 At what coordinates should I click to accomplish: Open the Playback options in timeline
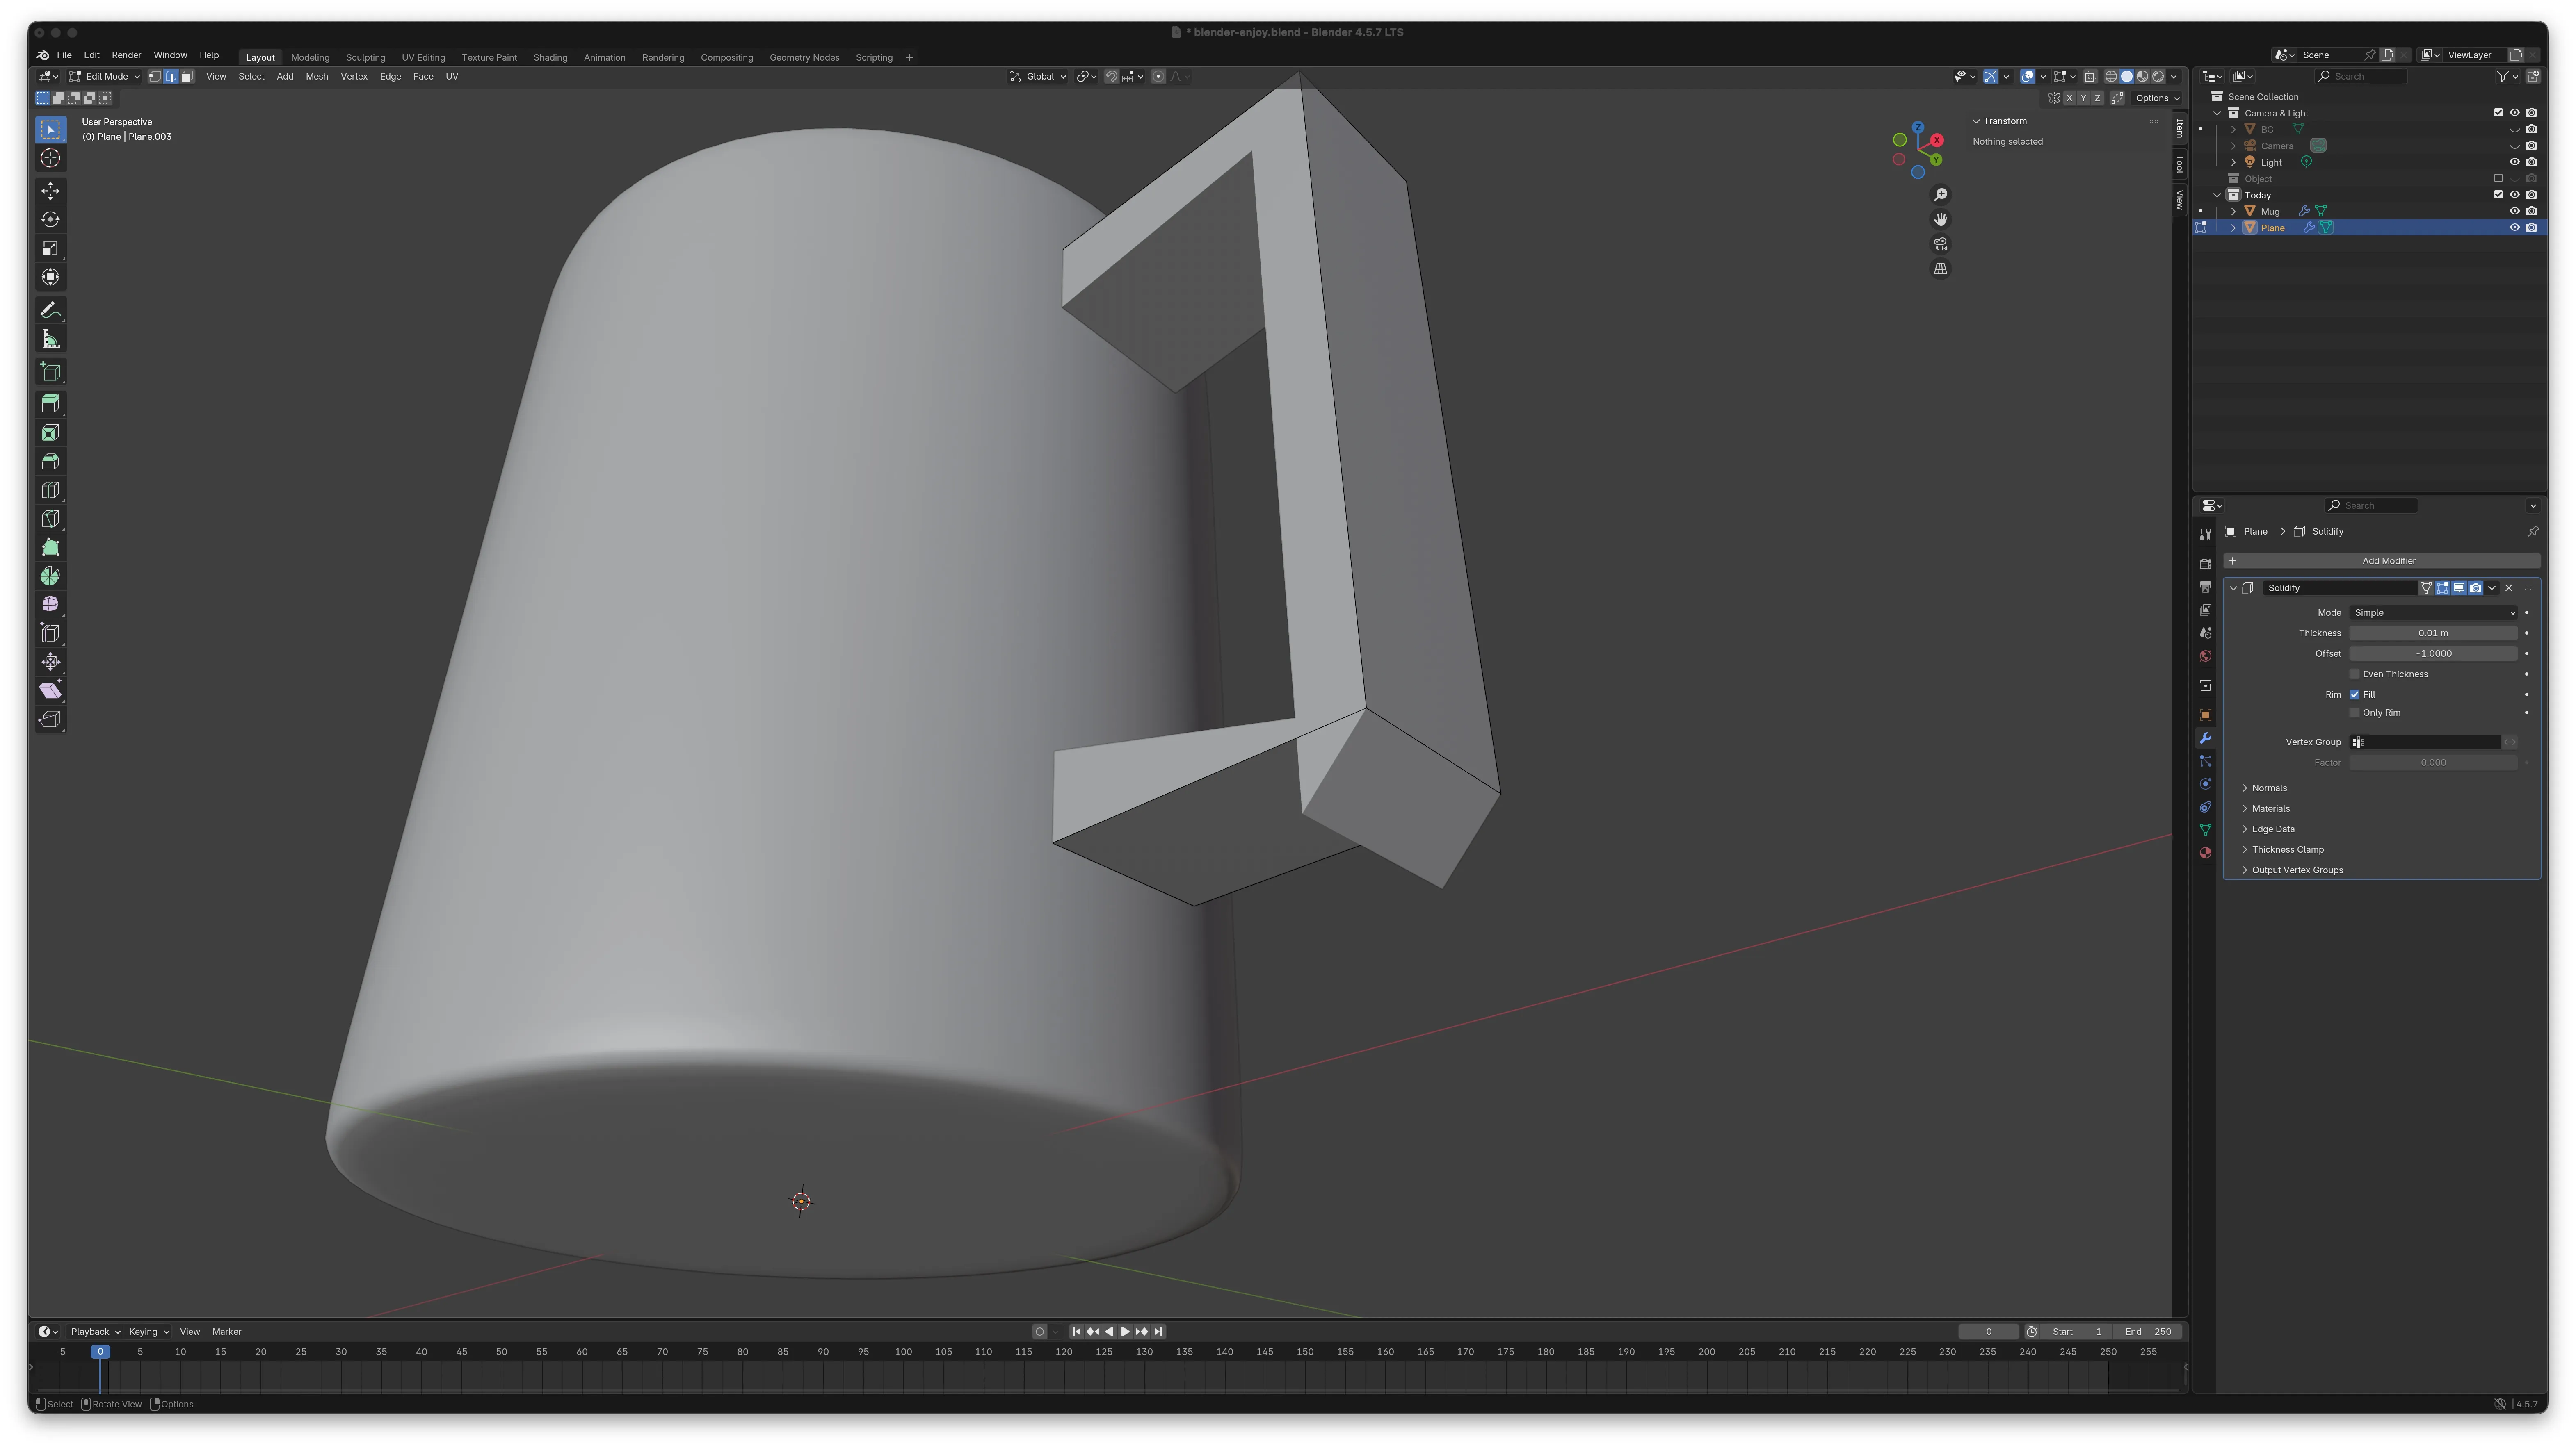(x=94, y=1332)
